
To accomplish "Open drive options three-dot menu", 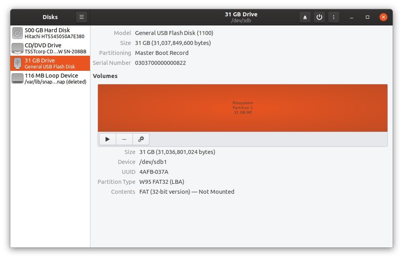I will 334,17.
